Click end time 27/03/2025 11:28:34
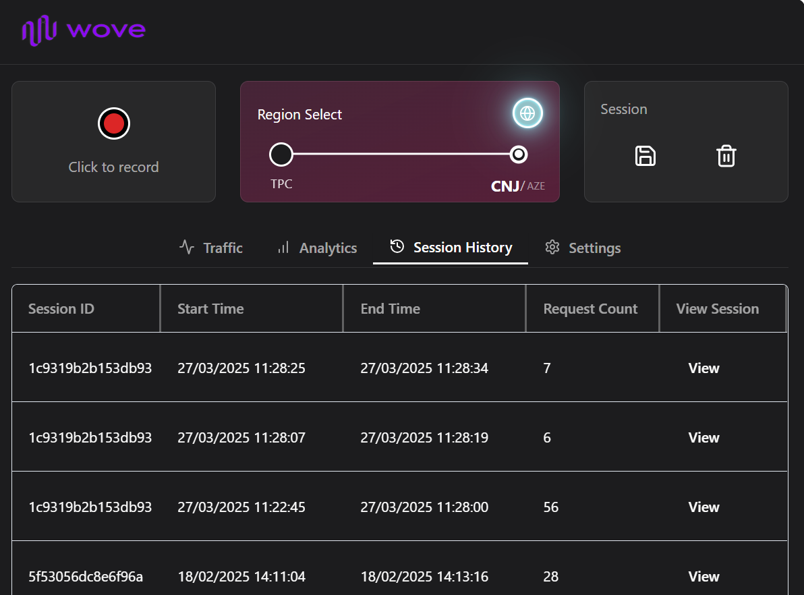The height and width of the screenshot is (595, 804). [424, 368]
